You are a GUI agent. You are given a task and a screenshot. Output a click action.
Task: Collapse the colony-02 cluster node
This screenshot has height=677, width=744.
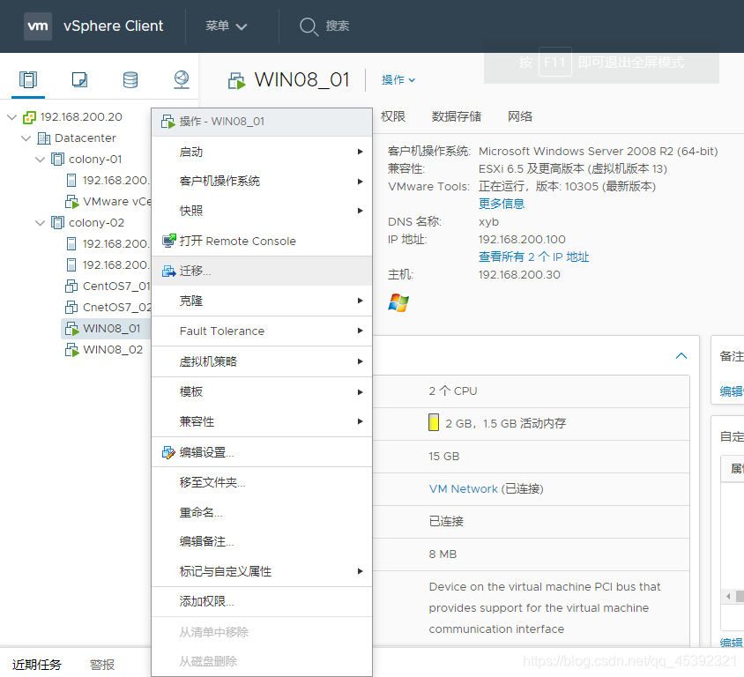click(x=41, y=222)
